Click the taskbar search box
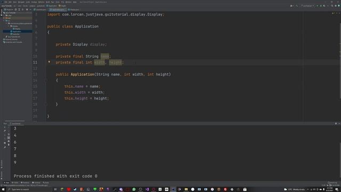The image size is (341, 192). click(29, 189)
